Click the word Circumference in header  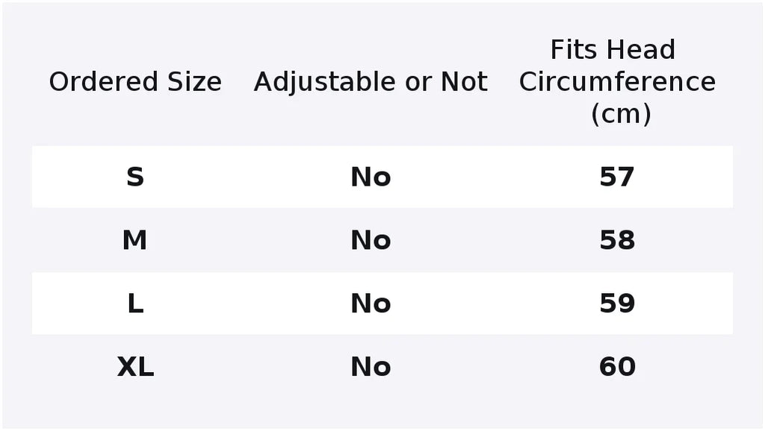617,81
